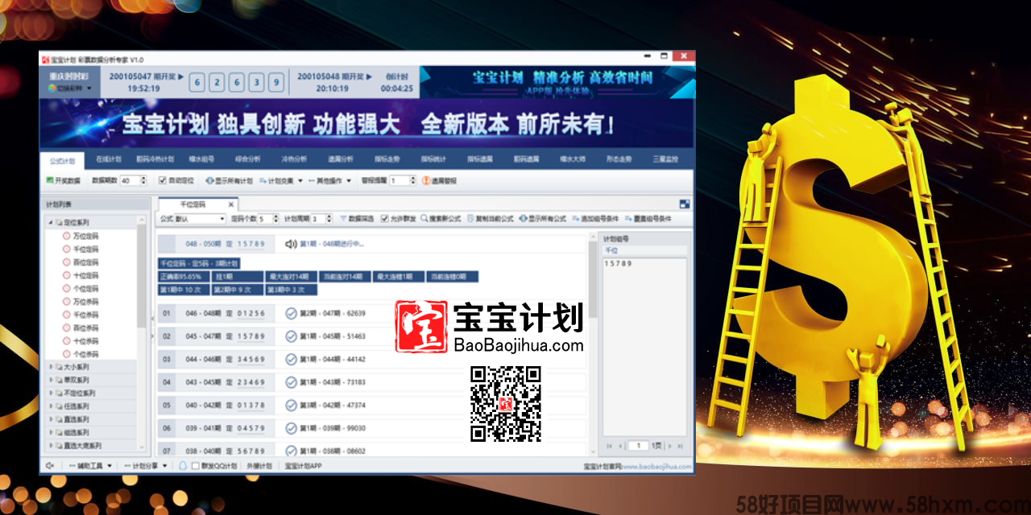Click the panel layout toggle icon at top-right of the plan area
The width and height of the screenshot is (1031, 515).
click(685, 204)
